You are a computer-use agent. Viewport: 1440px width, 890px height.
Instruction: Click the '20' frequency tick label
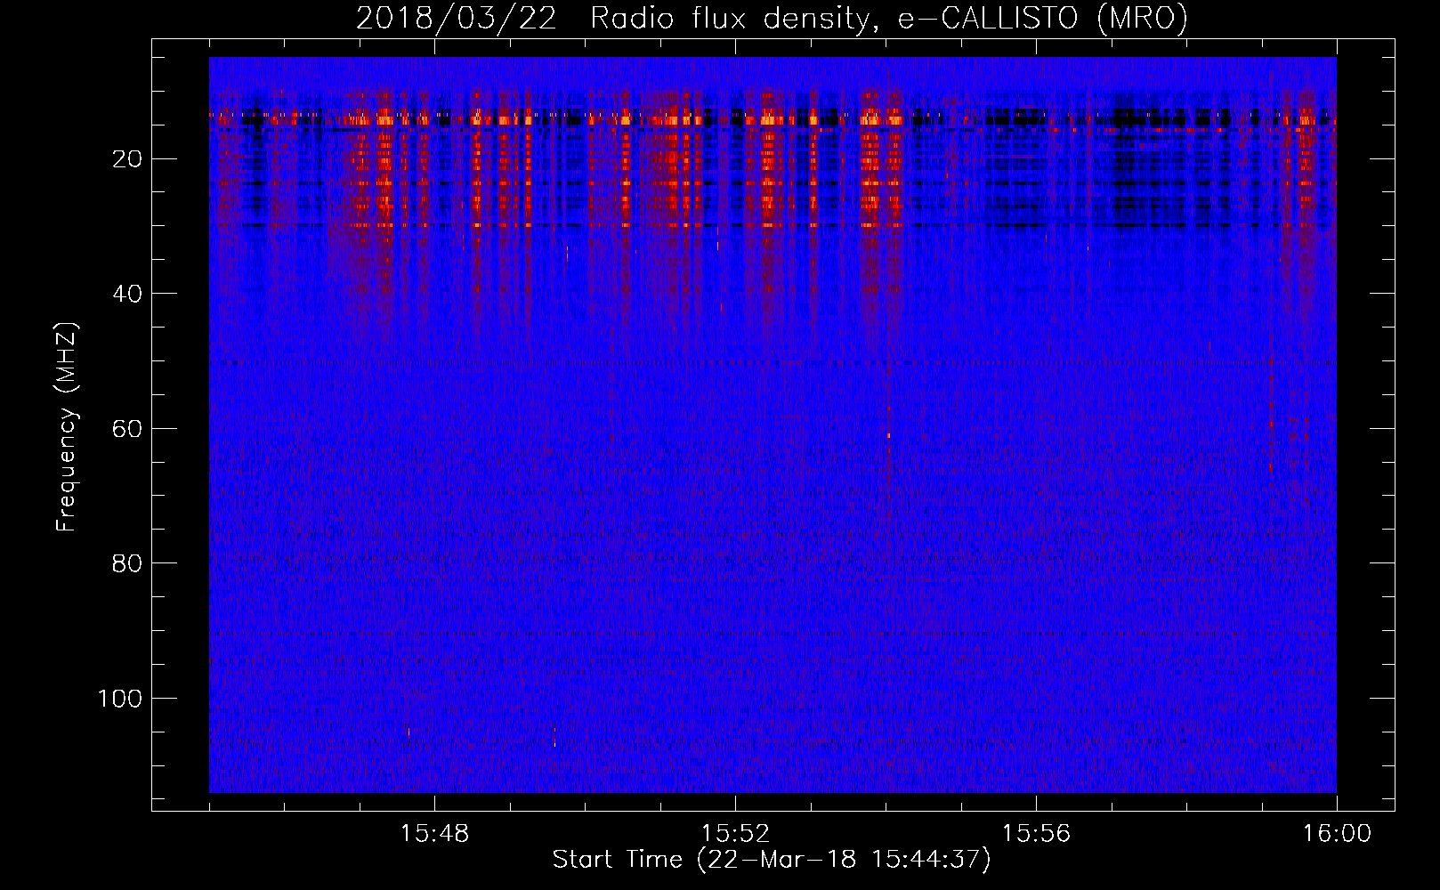[x=127, y=159]
